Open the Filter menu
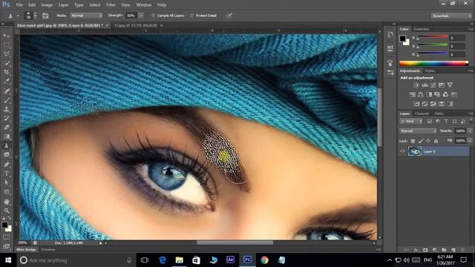Viewport: 475px width, 267px height. pyautogui.click(x=111, y=5)
